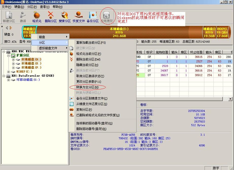Open the 虚拟磁盘文件 submenu
This screenshot has width=234, height=170.
click(x=50, y=48)
